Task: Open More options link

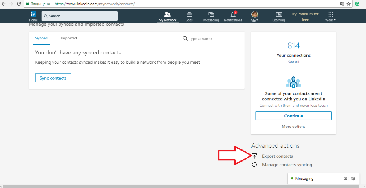Action: [293, 127]
